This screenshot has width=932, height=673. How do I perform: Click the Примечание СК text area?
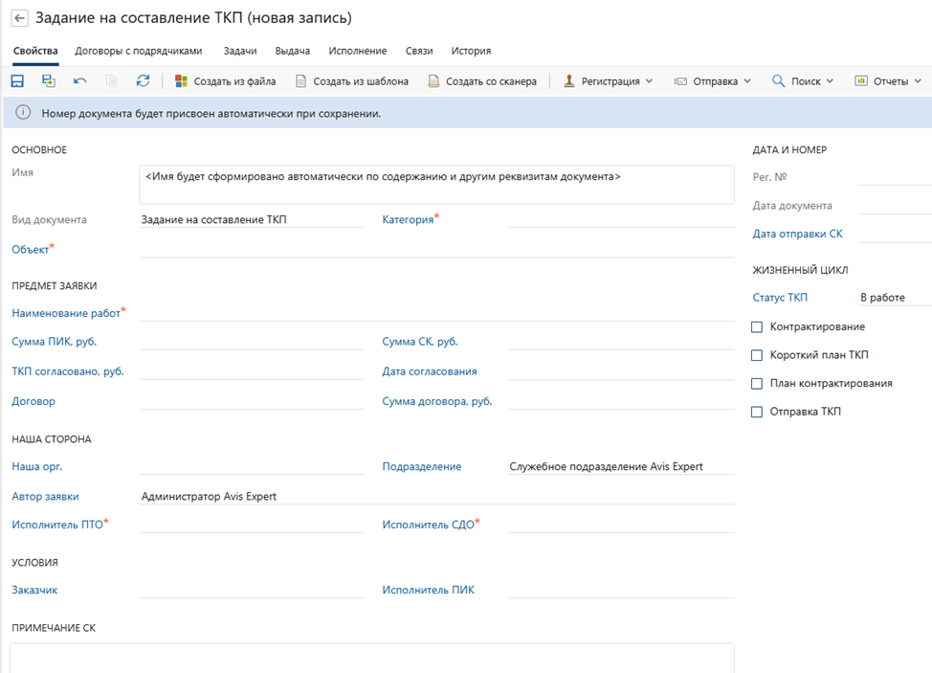coord(372,658)
